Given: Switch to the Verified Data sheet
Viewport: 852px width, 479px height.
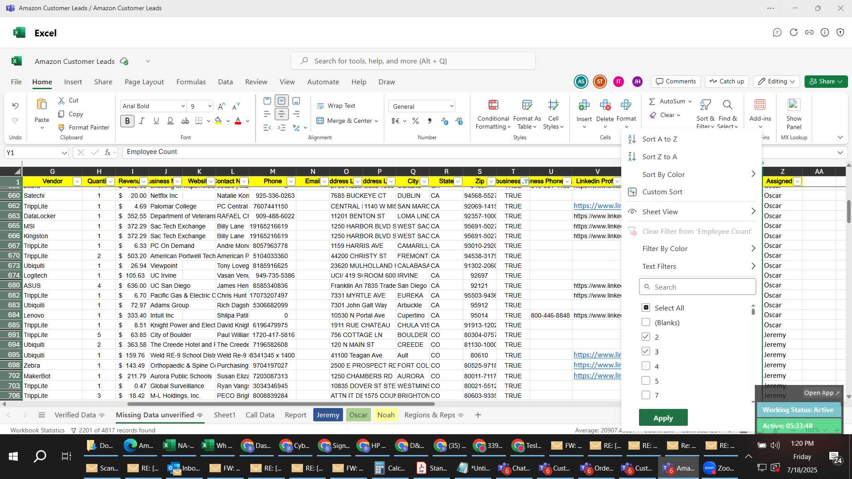Looking at the screenshot, I should click(75, 415).
